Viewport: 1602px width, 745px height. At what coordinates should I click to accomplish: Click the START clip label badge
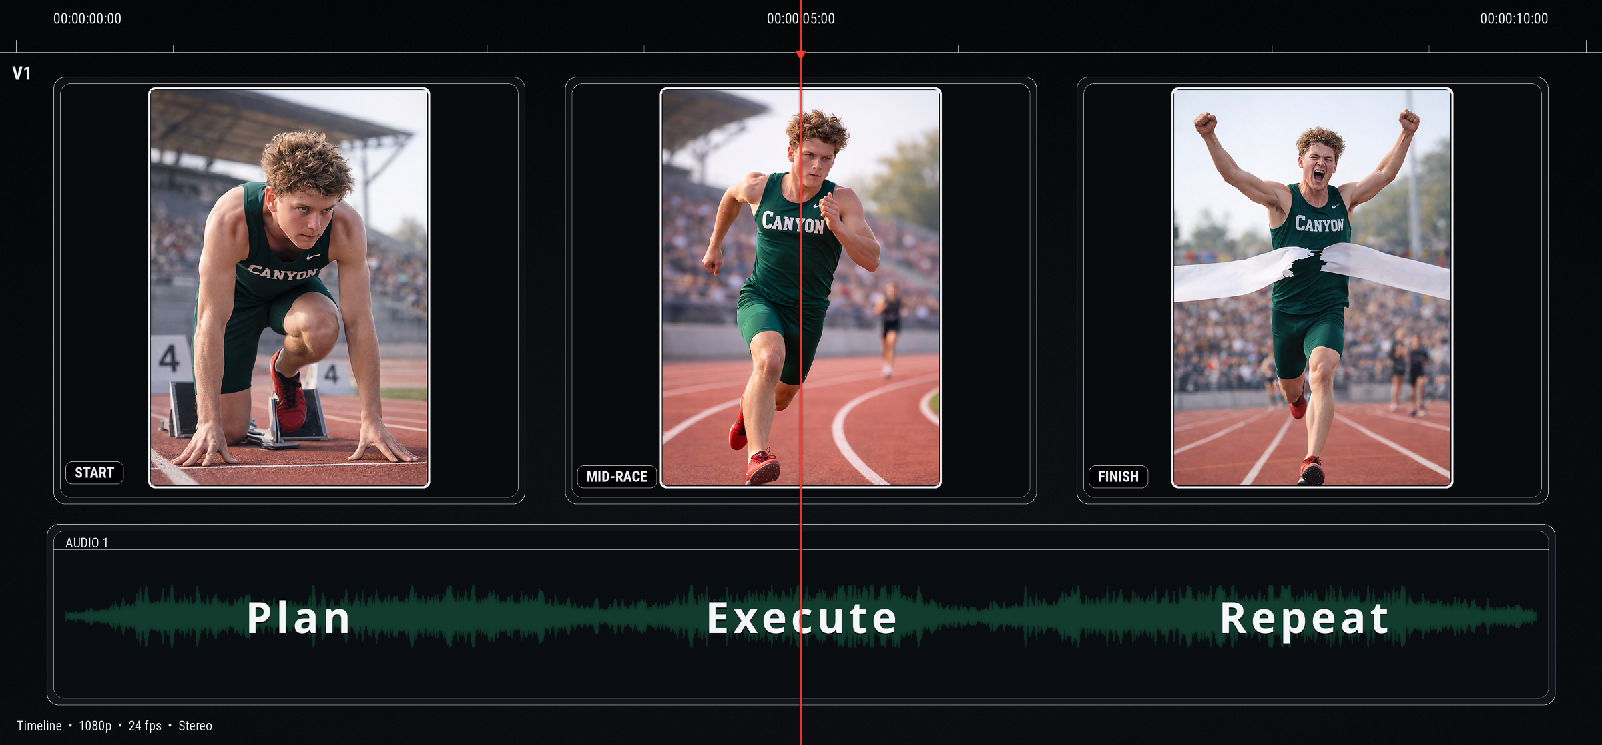(x=94, y=473)
